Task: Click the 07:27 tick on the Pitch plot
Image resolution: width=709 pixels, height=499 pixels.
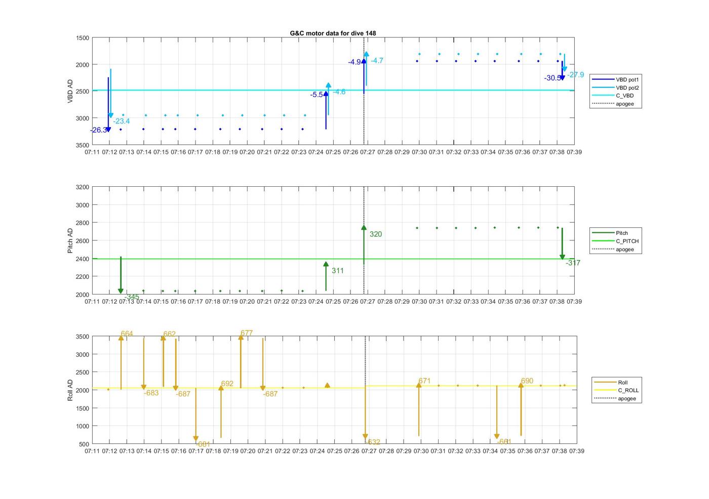Action: click(368, 302)
